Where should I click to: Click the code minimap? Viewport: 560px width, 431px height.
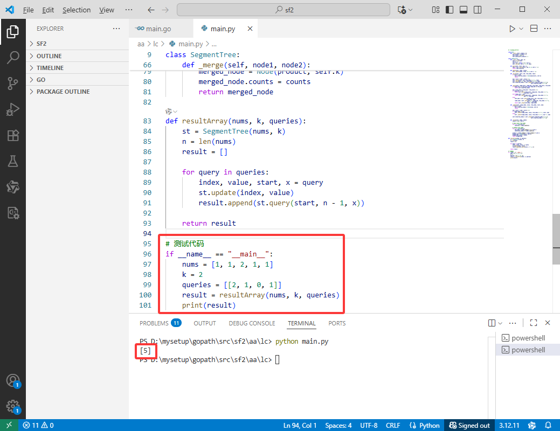529,103
